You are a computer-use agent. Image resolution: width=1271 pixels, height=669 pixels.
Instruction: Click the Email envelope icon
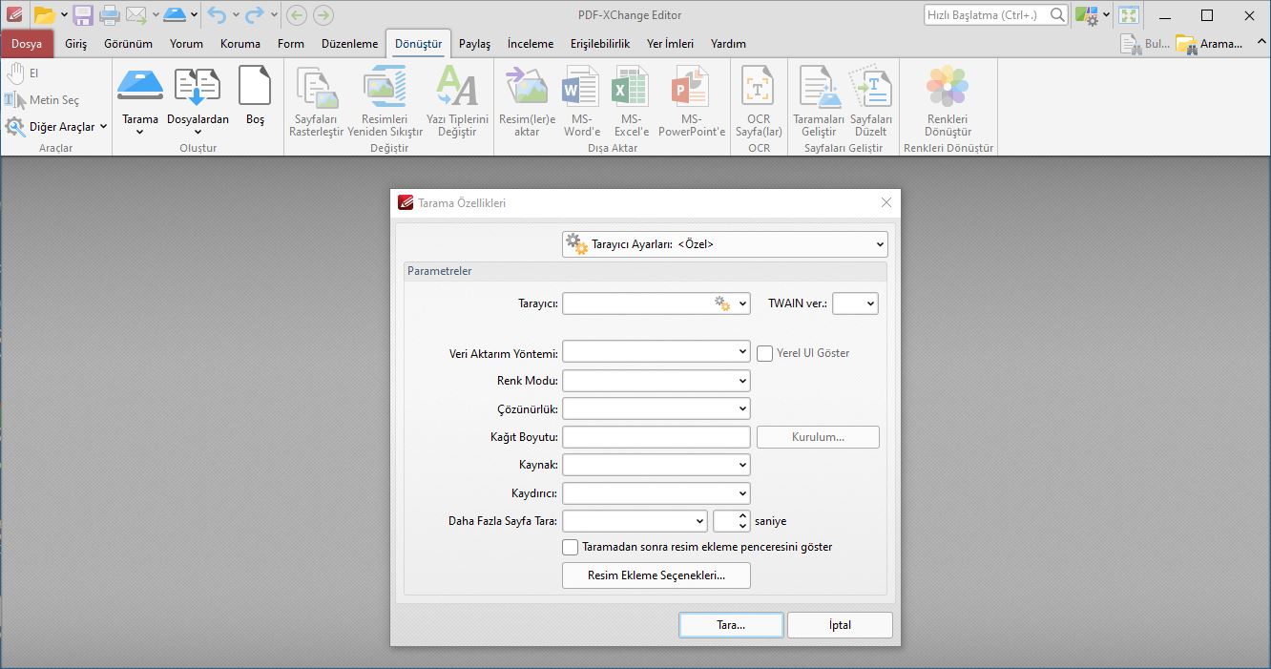[136, 14]
